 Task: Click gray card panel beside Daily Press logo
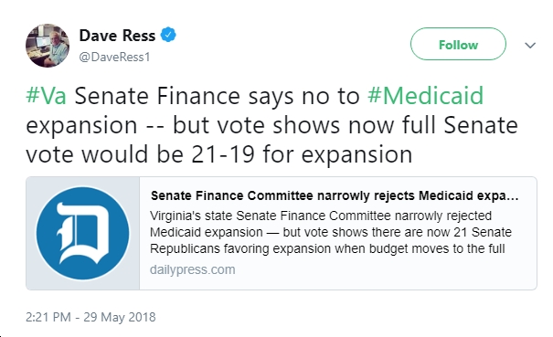coord(30,234)
